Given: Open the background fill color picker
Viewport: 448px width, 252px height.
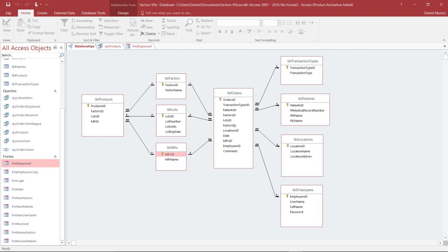Looking at the screenshot, I should [x=260, y=31].
